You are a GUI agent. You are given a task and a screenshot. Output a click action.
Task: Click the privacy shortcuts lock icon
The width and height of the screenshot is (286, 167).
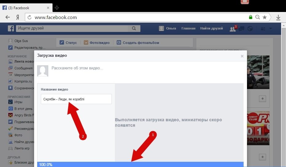coord(263,29)
